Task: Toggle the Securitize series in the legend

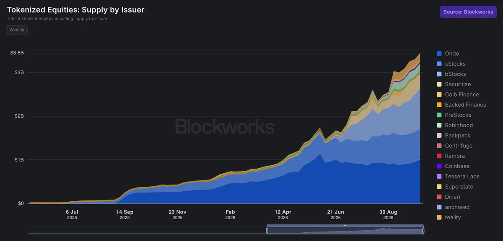Action: [x=454, y=85]
